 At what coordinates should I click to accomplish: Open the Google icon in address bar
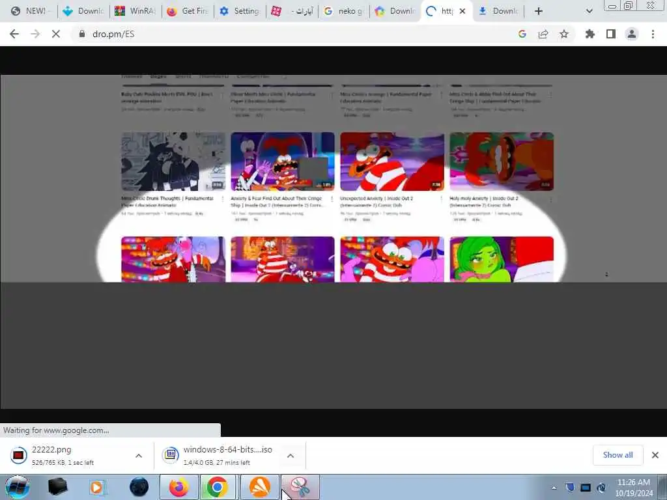522,34
